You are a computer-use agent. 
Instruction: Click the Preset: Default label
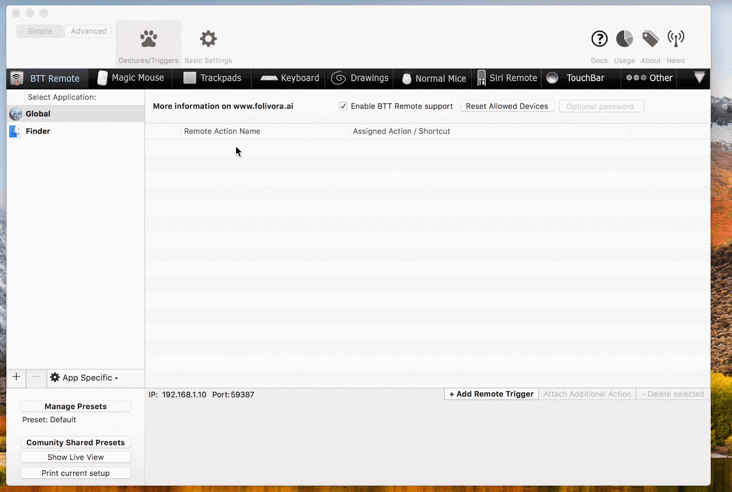49,420
